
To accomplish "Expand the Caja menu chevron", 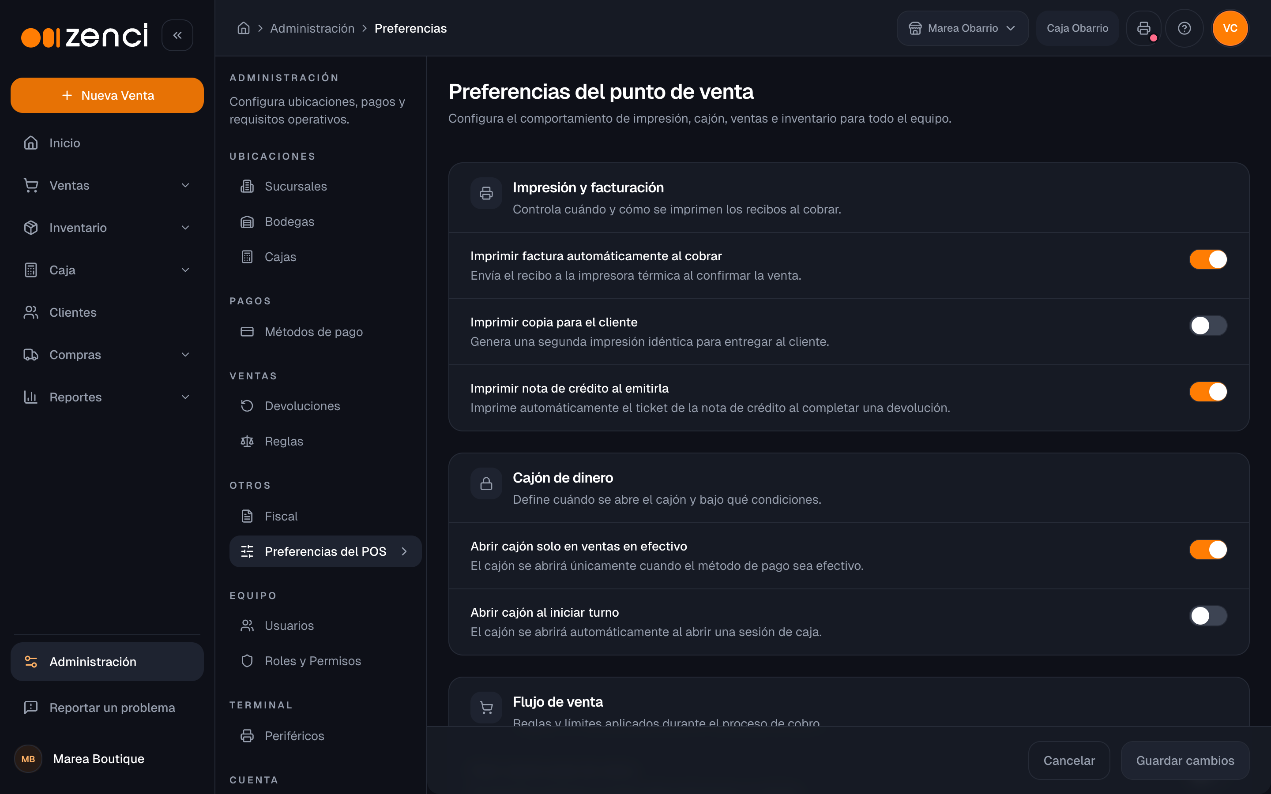I will click(185, 270).
